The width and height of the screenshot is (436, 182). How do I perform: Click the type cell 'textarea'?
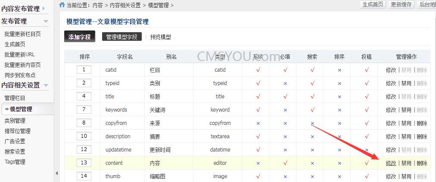coord(220,136)
